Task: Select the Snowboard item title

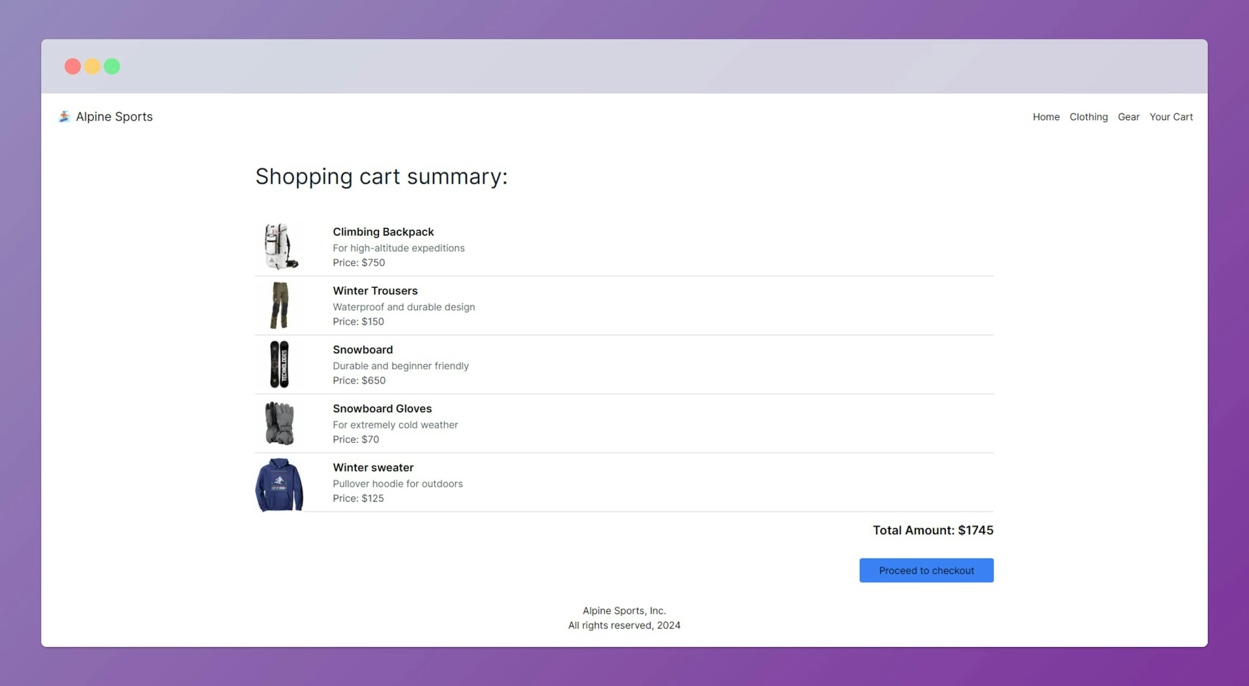Action: 363,350
